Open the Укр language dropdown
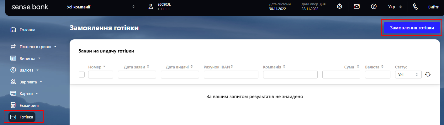 [x=394, y=7]
